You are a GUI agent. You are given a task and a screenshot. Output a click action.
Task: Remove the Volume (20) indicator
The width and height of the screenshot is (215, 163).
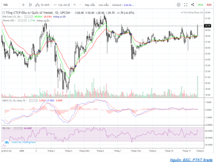pyautogui.click(x=25, y=21)
